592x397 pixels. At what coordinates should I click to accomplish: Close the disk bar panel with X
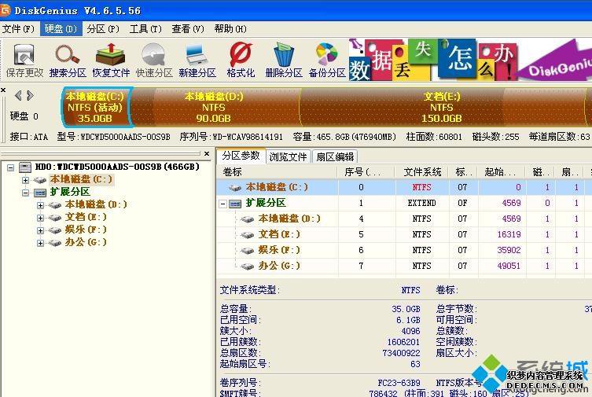pyautogui.click(x=3, y=90)
